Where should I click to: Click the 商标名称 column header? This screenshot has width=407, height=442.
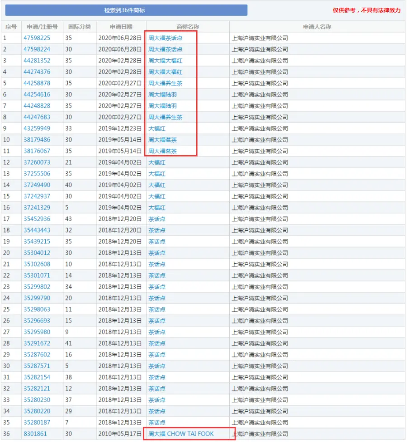coord(188,27)
